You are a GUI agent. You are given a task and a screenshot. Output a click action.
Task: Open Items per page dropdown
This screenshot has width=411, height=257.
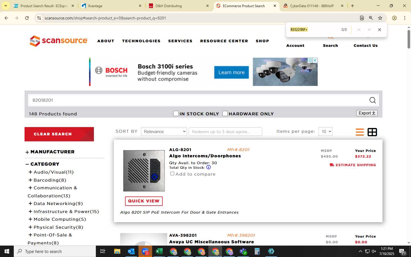tap(325, 132)
